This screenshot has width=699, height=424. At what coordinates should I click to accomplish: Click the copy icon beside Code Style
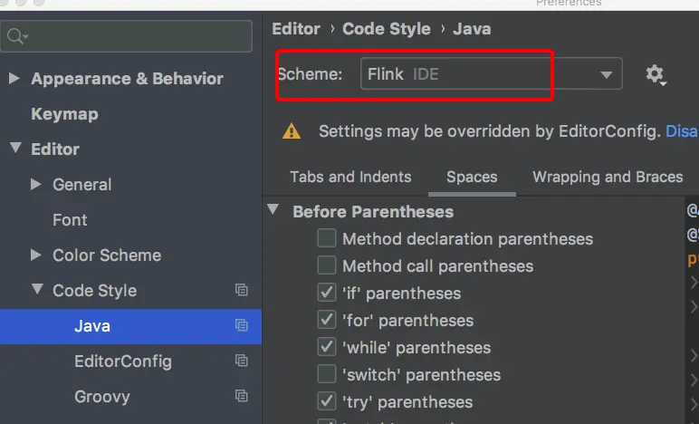click(241, 291)
